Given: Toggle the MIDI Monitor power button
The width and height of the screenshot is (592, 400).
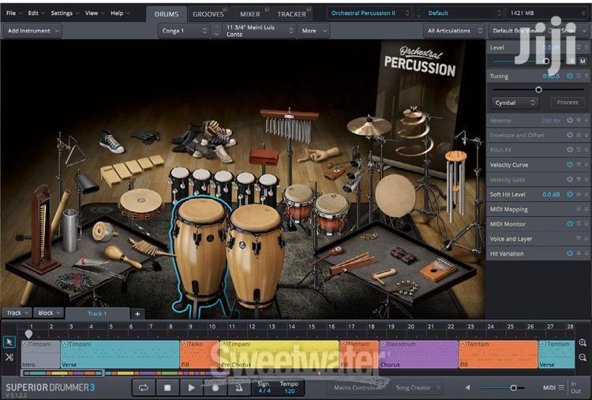Looking at the screenshot, I should click(570, 224).
